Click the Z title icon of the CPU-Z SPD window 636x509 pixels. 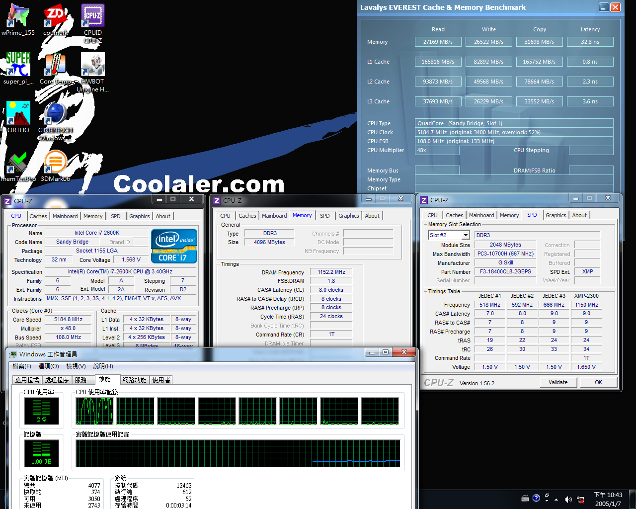424,200
